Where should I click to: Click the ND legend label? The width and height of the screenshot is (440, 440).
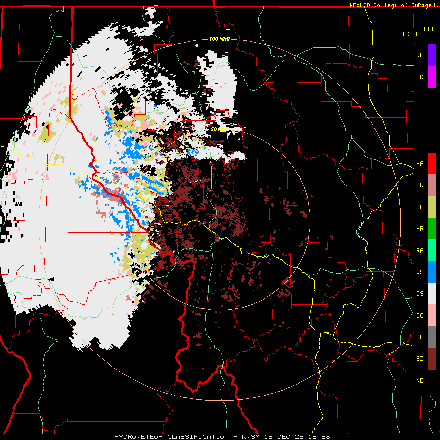[x=420, y=381]
